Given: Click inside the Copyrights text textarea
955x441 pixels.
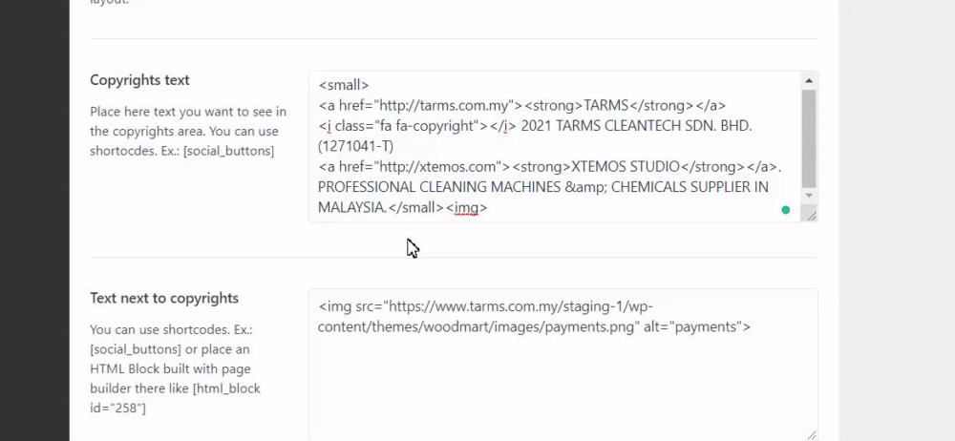Looking at the screenshot, I should [x=554, y=146].
